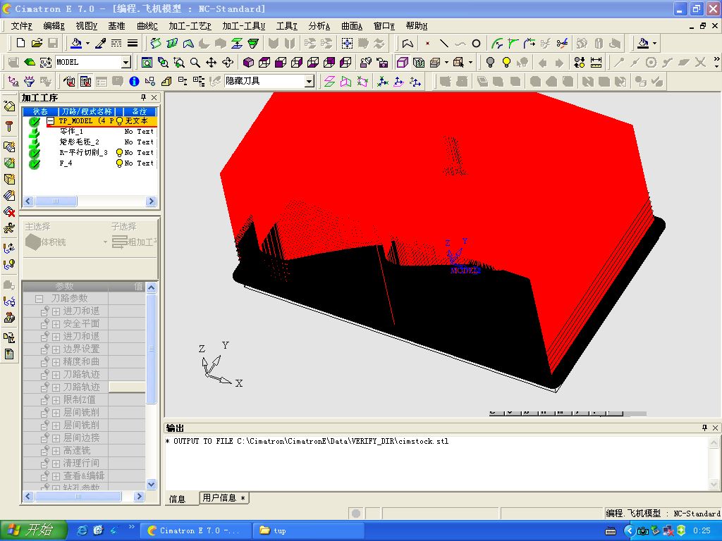Switch to the 信息 output tab

(x=177, y=499)
